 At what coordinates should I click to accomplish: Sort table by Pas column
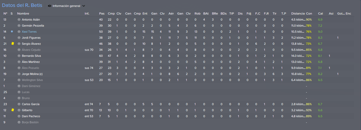coord(102,14)
